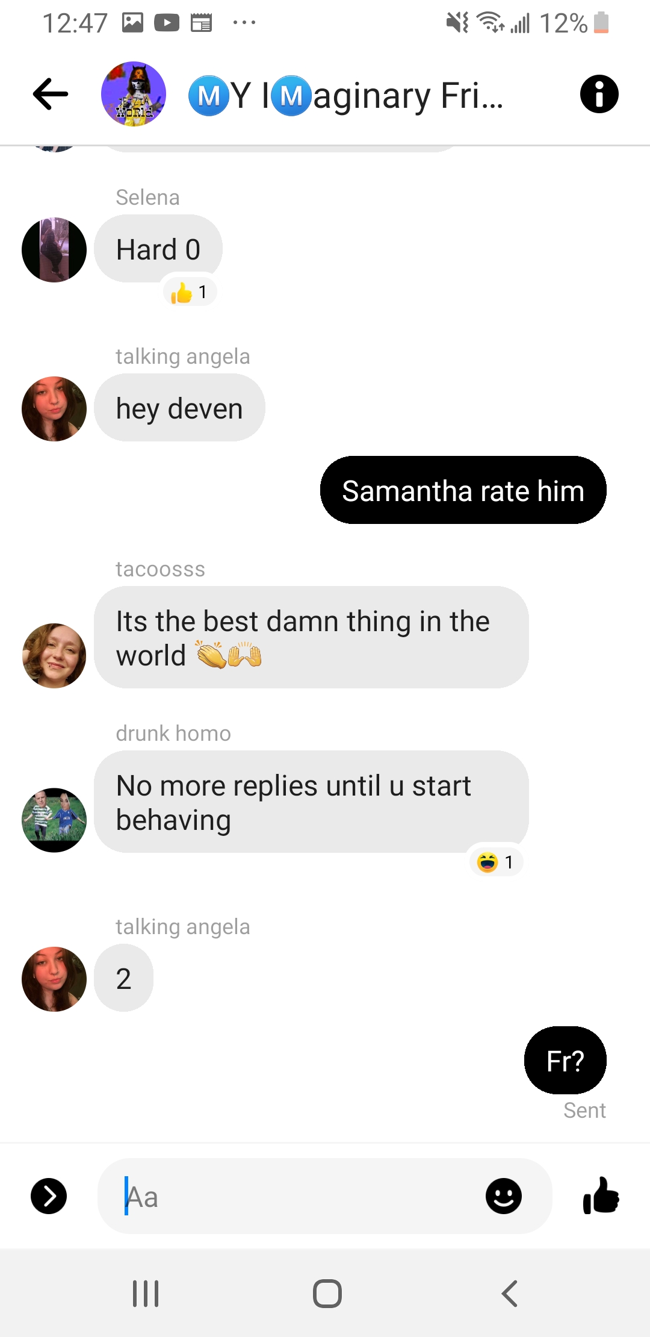
Task: Open drunk homo's avatar
Action: [54, 820]
